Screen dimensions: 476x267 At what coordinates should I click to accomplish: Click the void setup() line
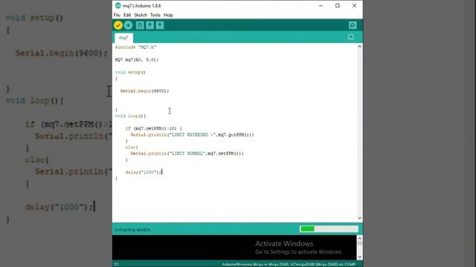pyautogui.click(x=130, y=72)
